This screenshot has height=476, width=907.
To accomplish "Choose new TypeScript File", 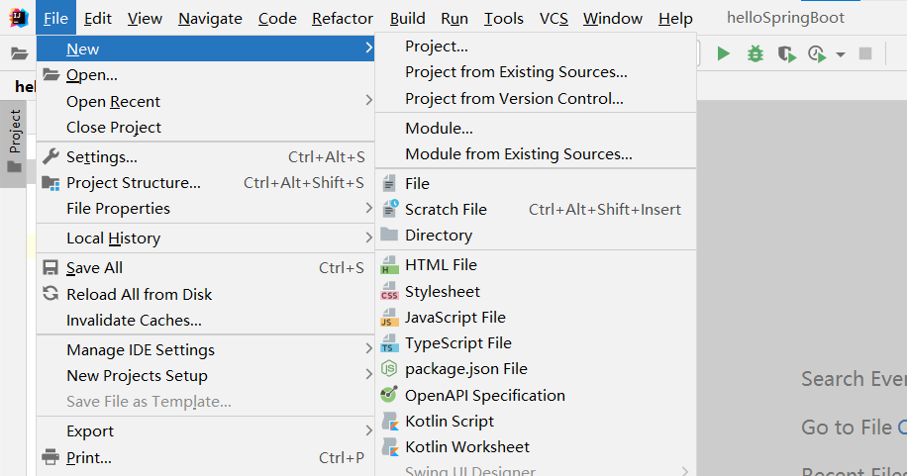I will [457, 342].
